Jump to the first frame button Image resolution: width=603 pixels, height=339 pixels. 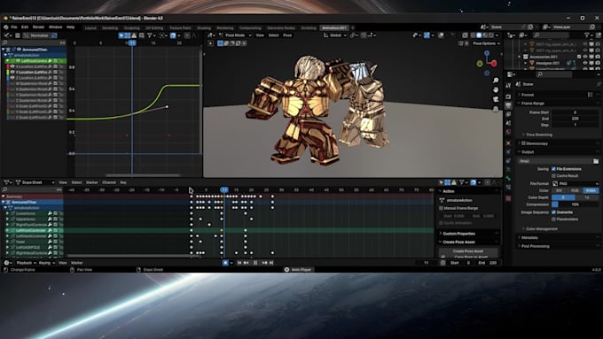239,263
